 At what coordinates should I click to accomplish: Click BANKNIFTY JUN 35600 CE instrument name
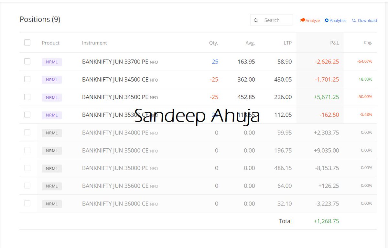(x=115, y=186)
